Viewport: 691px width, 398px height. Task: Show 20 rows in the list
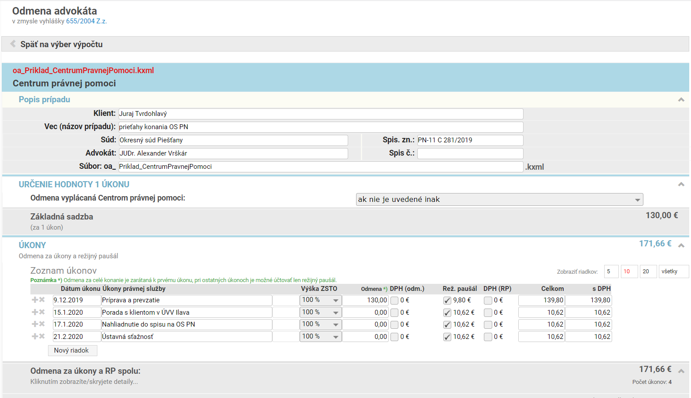pyautogui.click(x=648, y=272)
